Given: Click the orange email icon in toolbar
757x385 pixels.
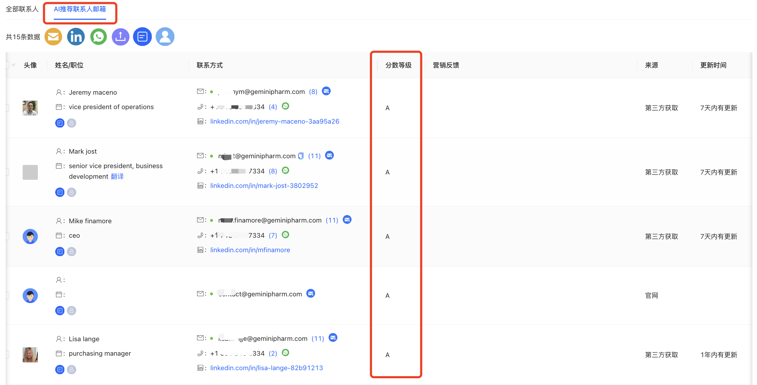Looking at the screenshot, I should coord(53,37).
